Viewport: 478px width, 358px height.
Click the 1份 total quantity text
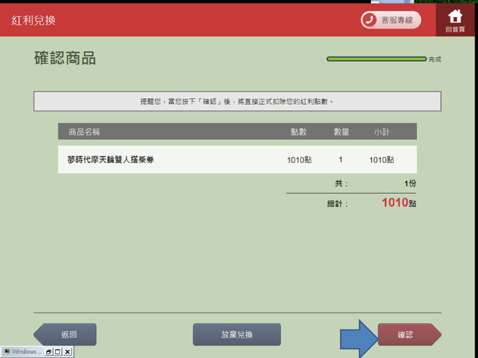pyautogui.click(x=410, y=183)
